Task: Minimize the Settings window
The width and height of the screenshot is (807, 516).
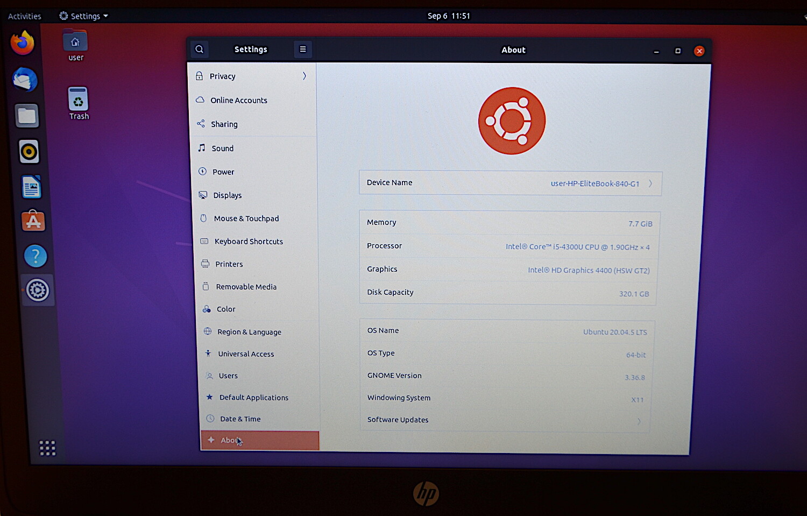Action: [656, 51]
